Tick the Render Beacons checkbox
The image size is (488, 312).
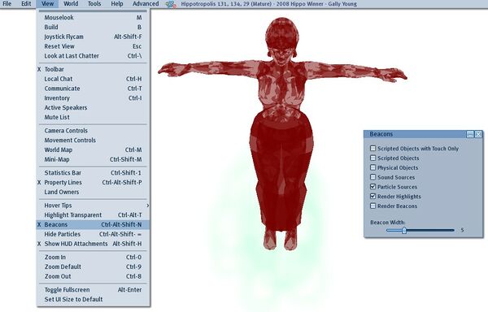[373, 206]
